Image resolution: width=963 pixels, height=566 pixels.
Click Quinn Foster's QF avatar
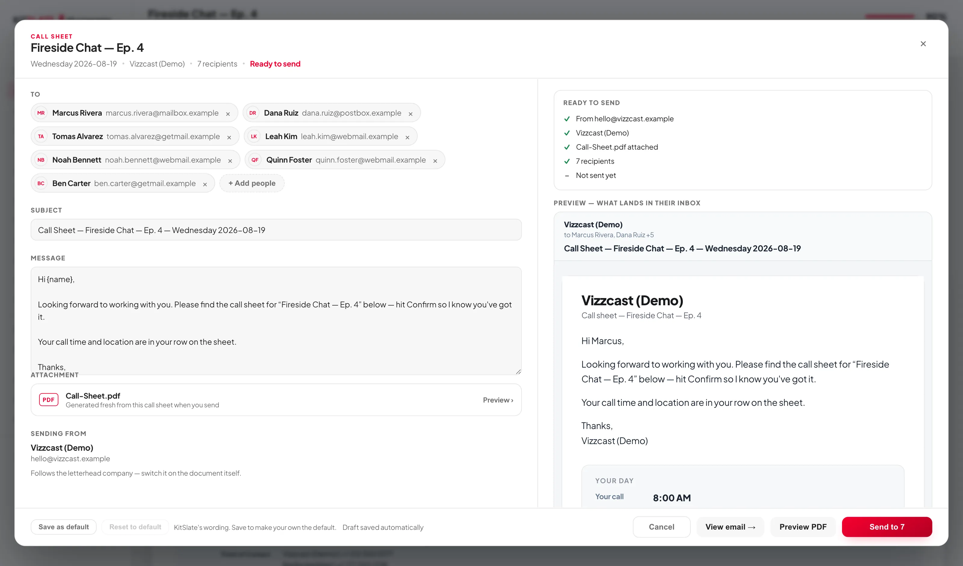tap(255, 160)
